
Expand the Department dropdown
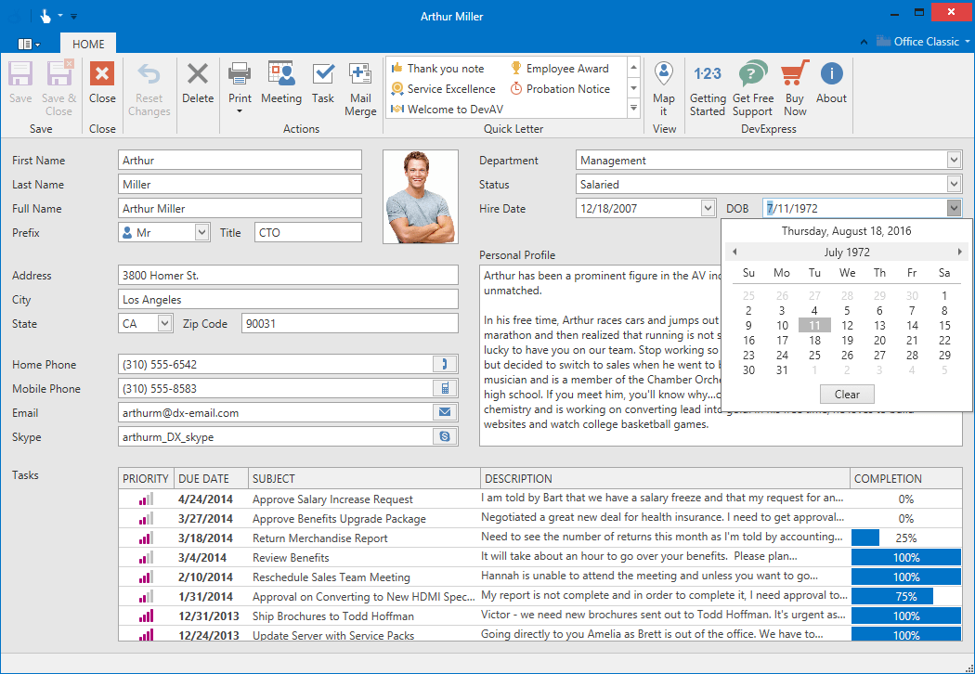954,161
